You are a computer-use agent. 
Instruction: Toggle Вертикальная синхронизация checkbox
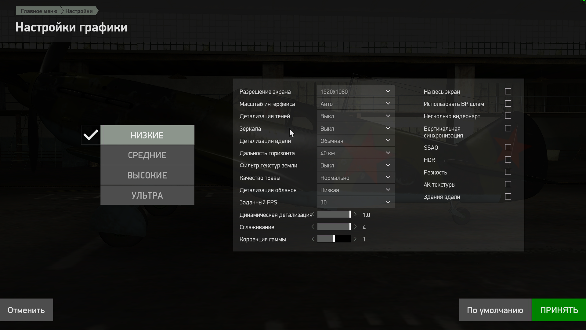point(508,129)
